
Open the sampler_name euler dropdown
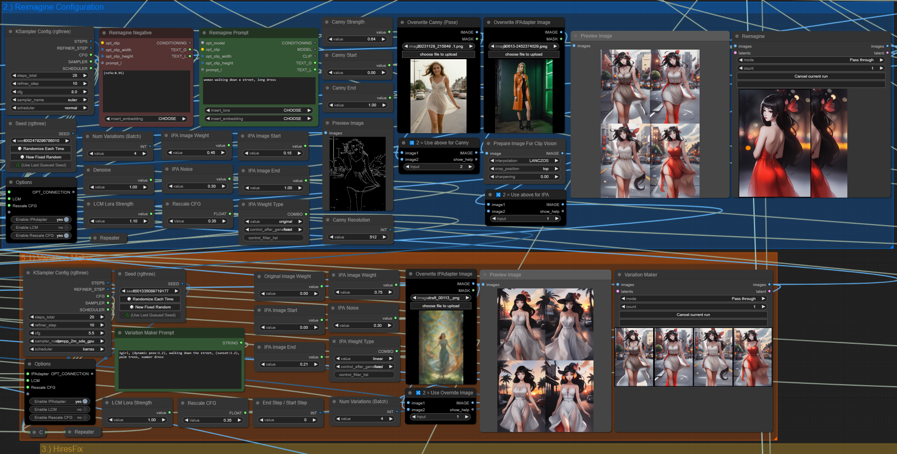tap(49, 100)
